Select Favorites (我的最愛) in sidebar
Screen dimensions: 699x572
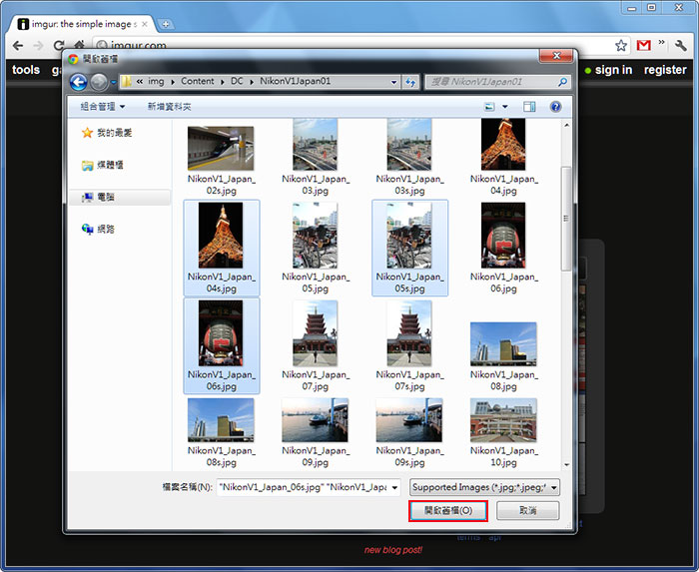pos(107,133)
